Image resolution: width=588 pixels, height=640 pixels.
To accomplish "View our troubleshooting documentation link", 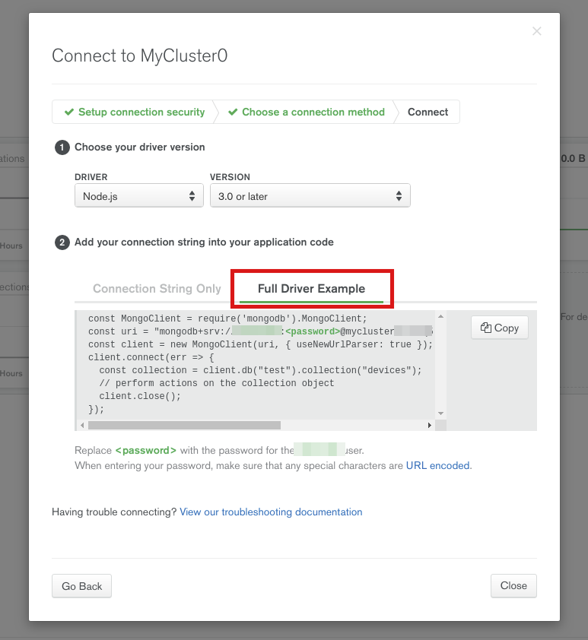I will pyautogui.click(x=271, y=512).
